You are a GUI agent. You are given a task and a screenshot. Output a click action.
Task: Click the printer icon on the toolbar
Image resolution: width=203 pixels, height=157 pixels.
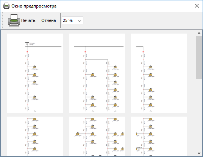14,20
